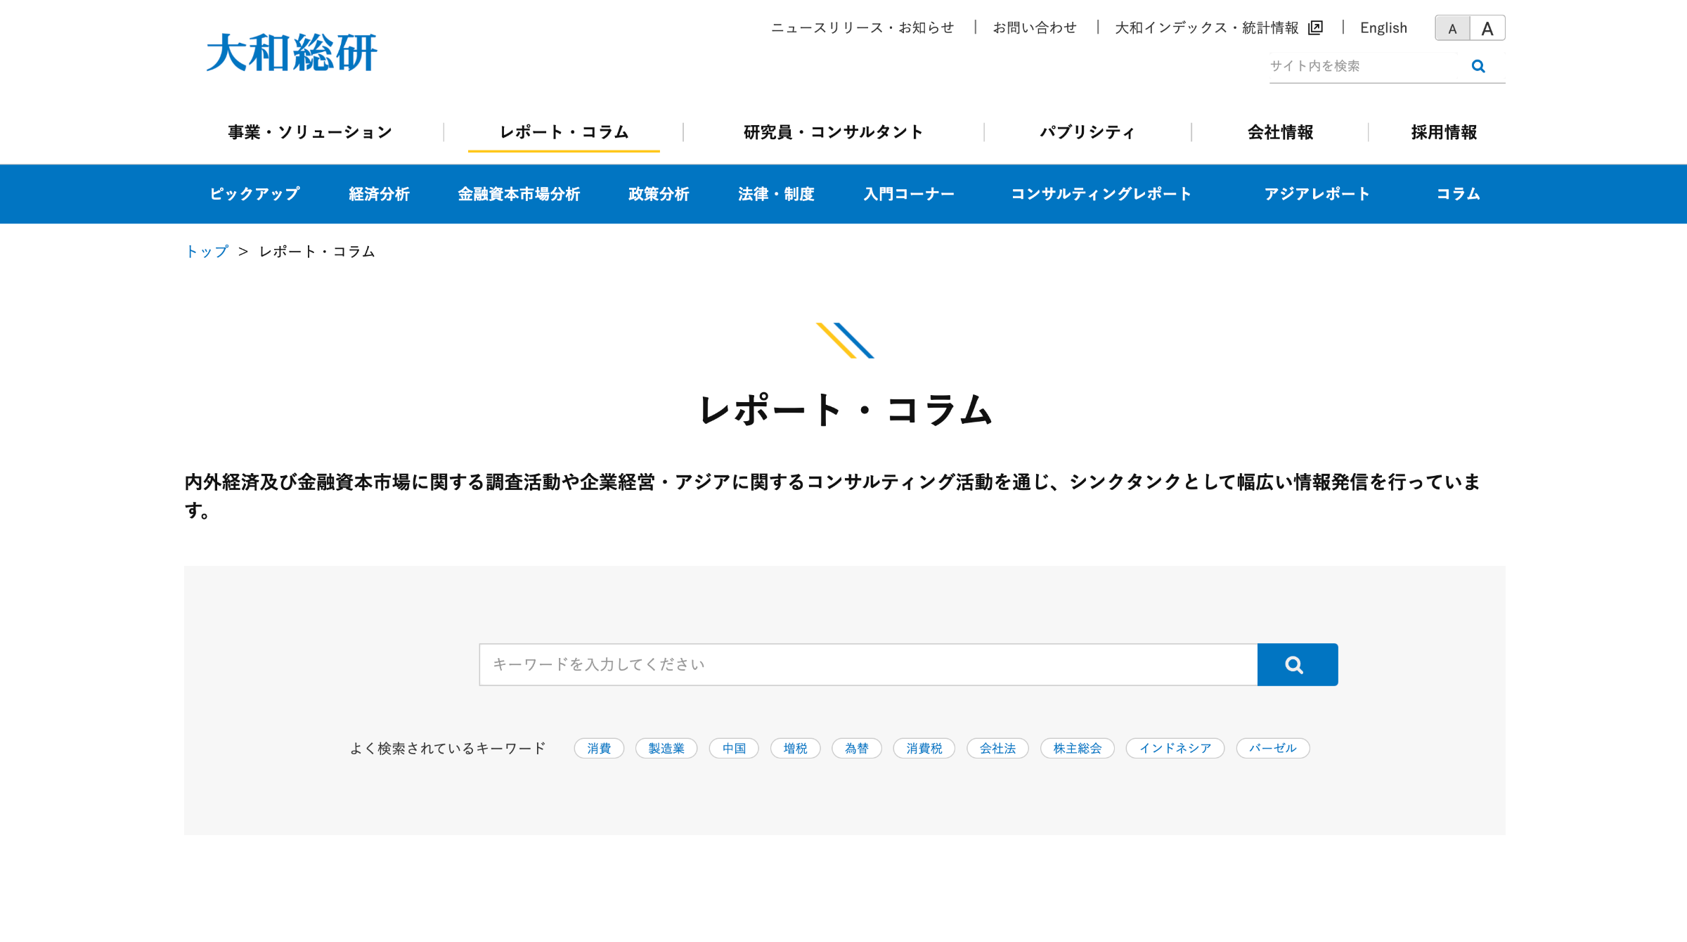Image resolution: width=1687 pixels, height=942 pixels.
Task: Select the 経済分析 tab
Action: pos(379,194)
